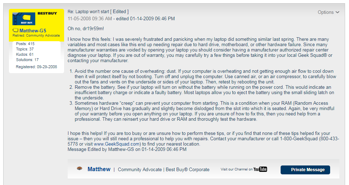Click the rank tag icon beside Matthew-GS
349x185 pixels.
(x=15, y=30)
